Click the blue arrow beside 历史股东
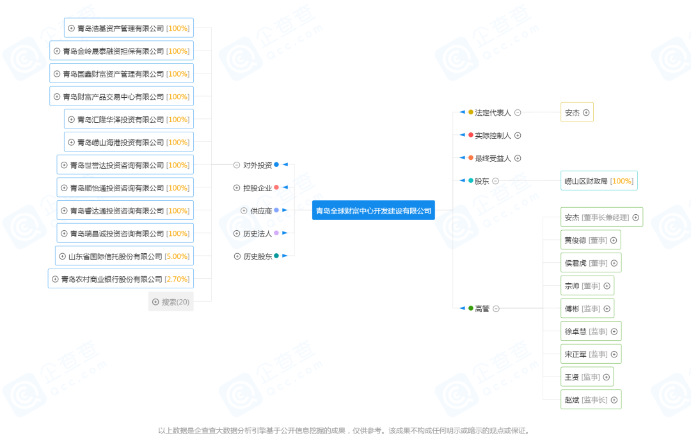The height and width of the screenshot is (445, 691). [x=285, y=256]
